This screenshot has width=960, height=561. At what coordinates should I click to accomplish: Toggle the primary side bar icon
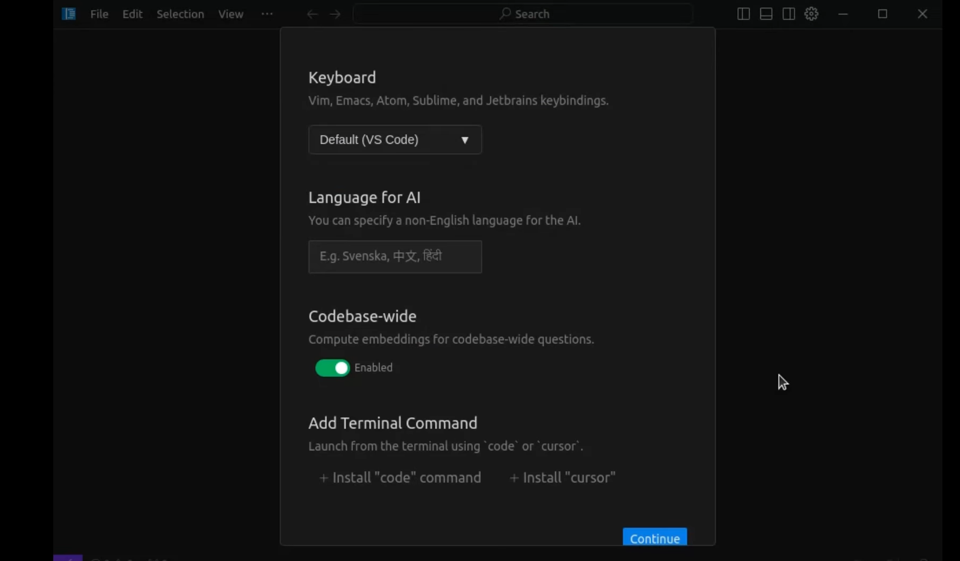coord(743,14)
